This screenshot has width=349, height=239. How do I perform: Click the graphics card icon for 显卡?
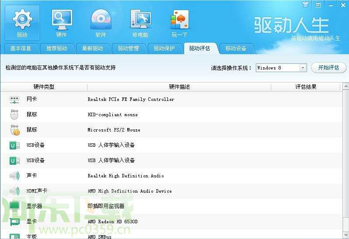coord(14,222)
